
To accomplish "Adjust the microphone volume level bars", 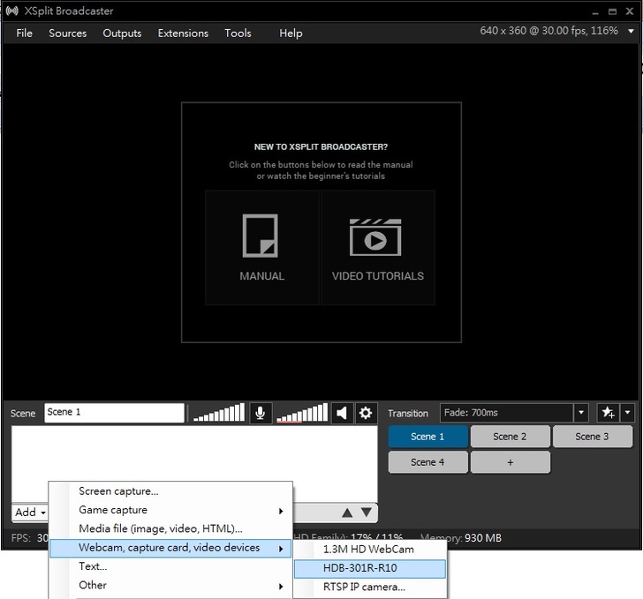I will (218, 413).
